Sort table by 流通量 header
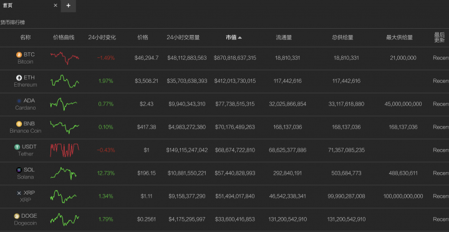Image resolution: width=449 pixels, height=232 pixels. 284,37
